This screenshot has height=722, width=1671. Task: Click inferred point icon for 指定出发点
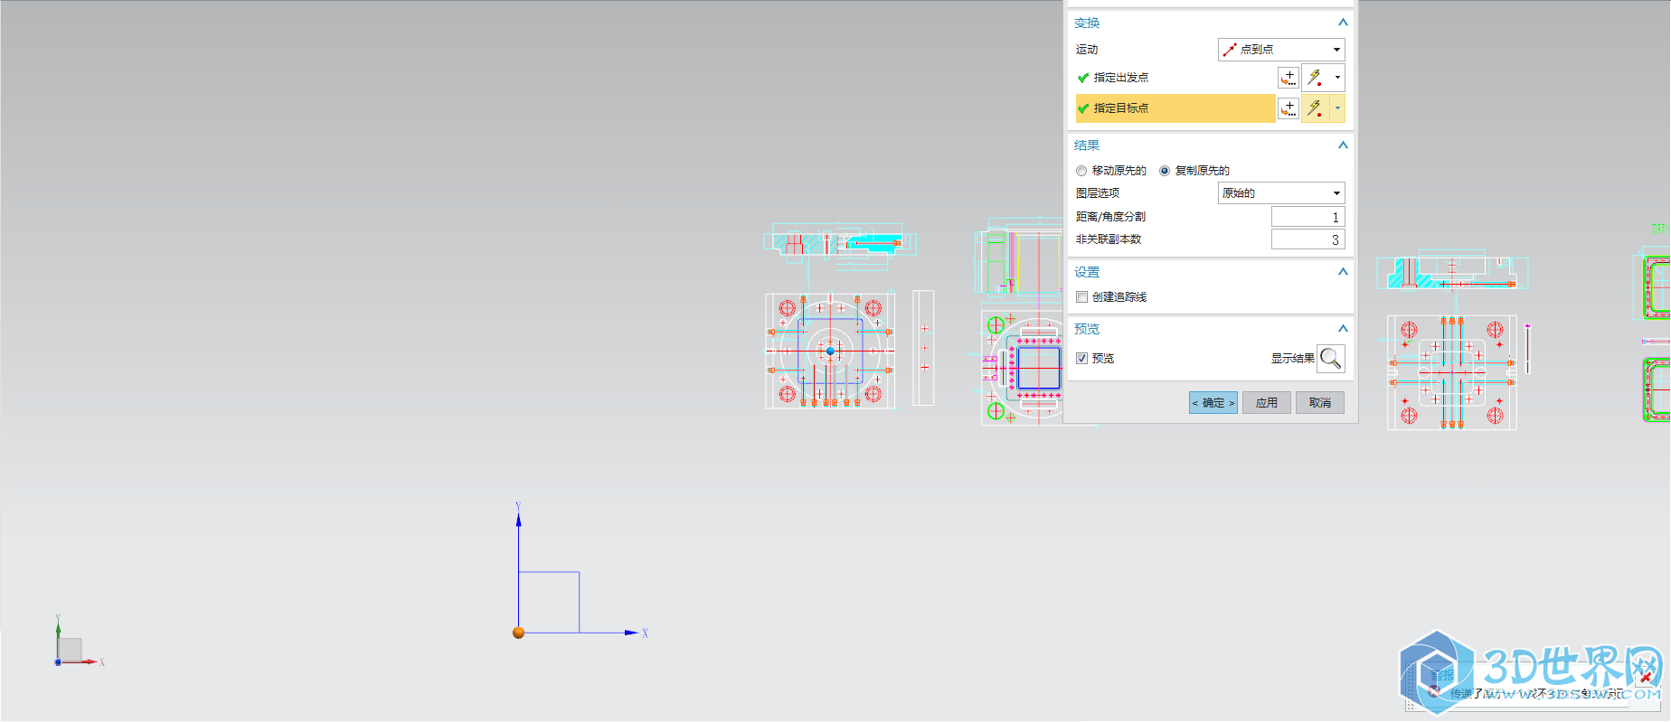[x=1316, y=78]
